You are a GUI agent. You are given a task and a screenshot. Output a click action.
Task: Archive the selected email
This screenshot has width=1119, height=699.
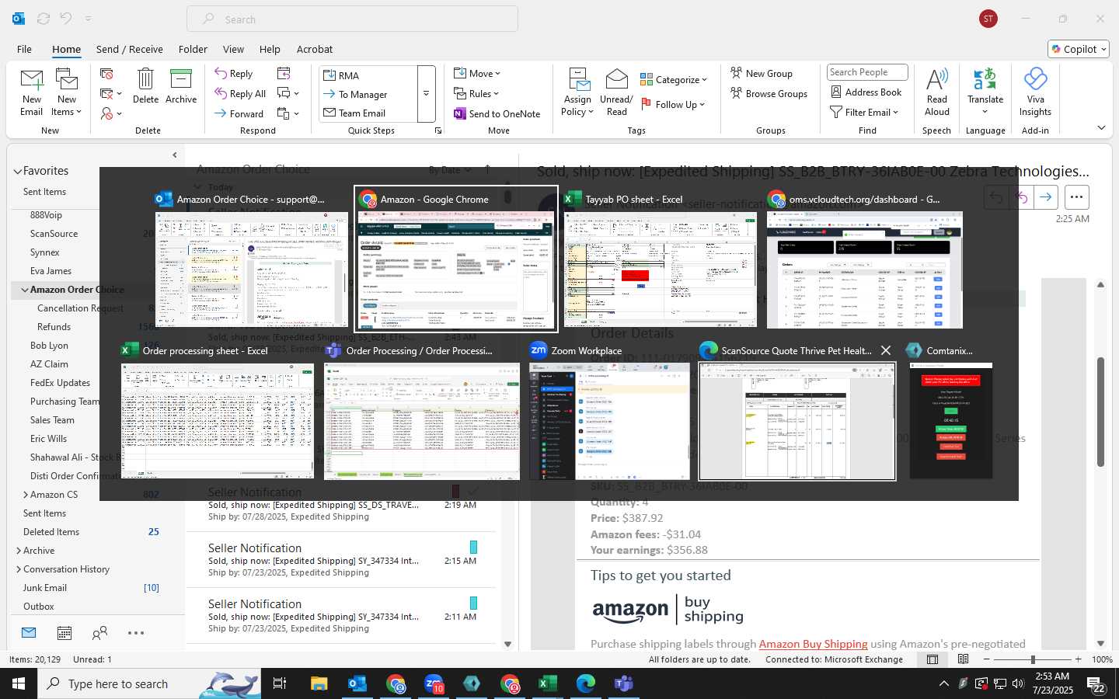pos(181,86)
